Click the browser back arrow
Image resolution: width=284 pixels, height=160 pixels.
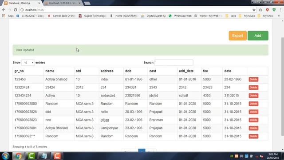(4, 10)
